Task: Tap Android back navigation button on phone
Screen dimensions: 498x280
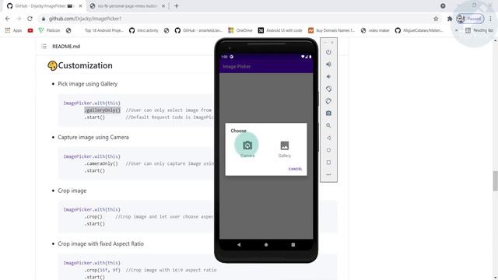Action: (239, 245)
